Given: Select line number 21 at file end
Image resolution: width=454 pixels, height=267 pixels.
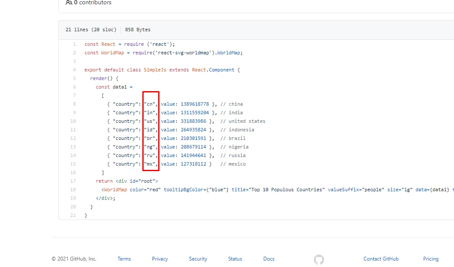Looking at the screenshot, I should (x=74, y=215).
